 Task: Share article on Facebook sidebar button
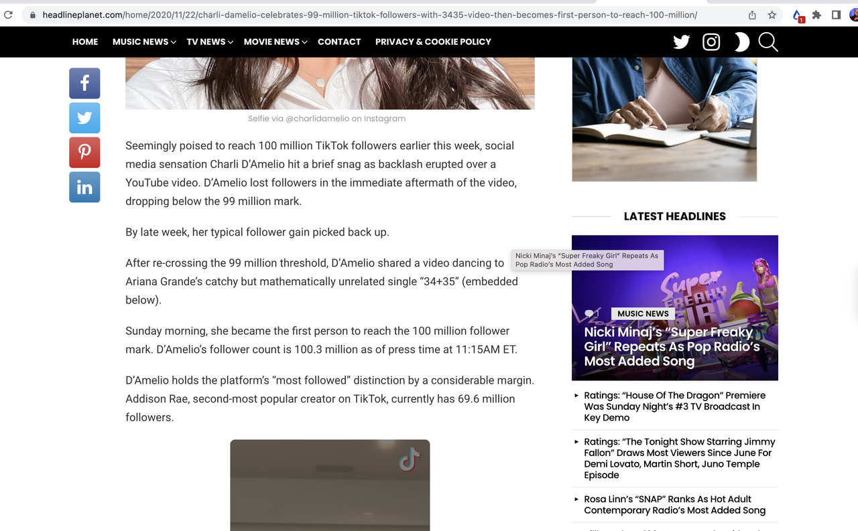click(84, 83)
